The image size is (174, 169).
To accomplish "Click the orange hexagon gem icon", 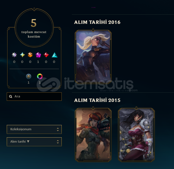I will 30,55.
